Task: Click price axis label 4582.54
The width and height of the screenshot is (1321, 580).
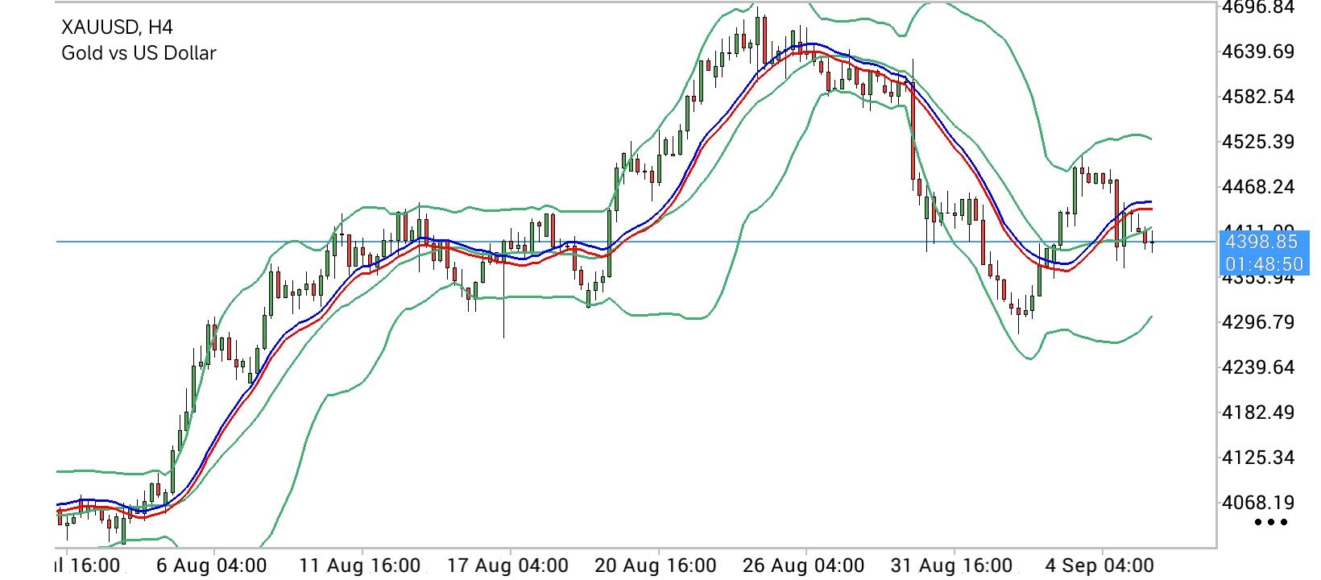Action: point(1258,97)
